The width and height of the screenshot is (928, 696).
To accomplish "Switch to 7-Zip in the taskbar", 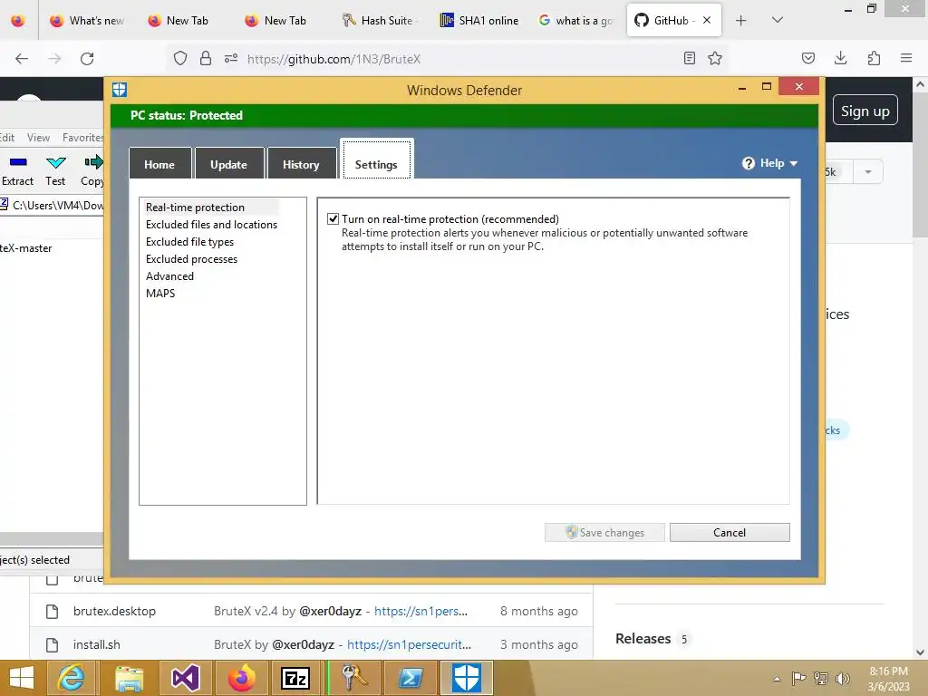I will (x=295, y=678).
